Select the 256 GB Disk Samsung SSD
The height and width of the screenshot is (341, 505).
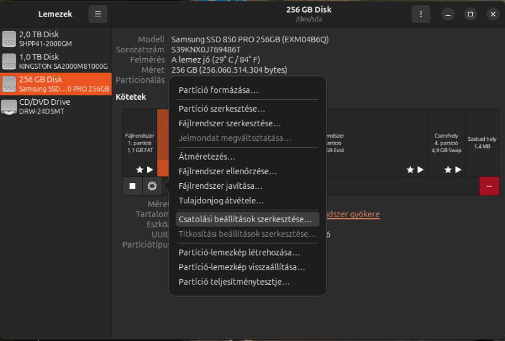pyautogui.click(x=56, y=84)
